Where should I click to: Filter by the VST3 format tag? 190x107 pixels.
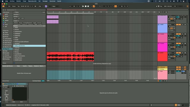23,18
